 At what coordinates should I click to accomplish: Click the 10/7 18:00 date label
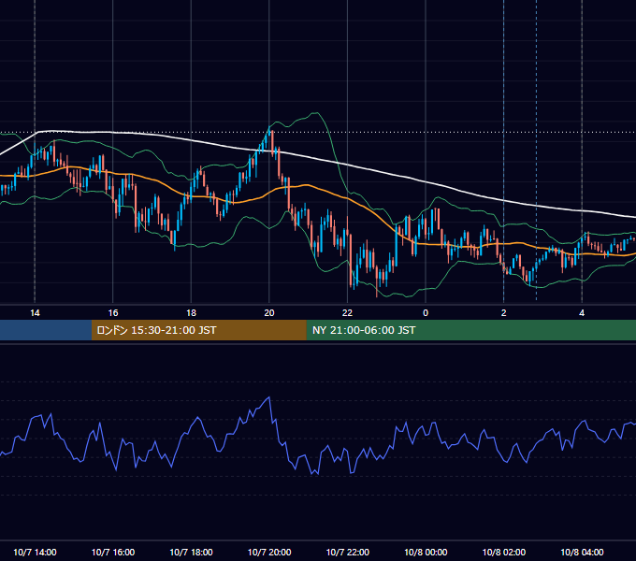[191, 552]
